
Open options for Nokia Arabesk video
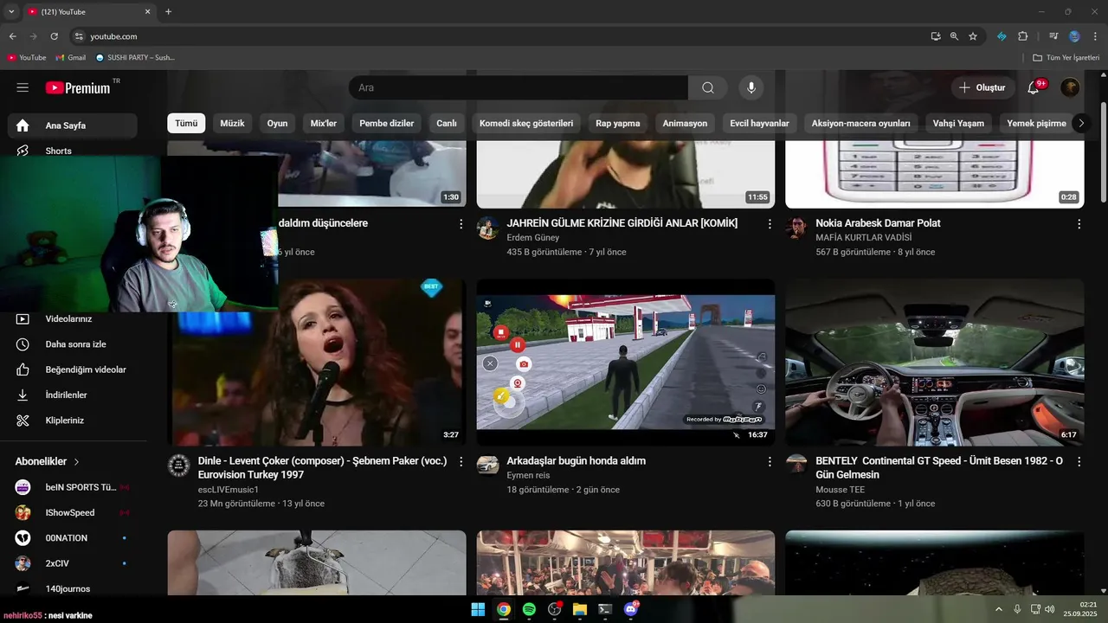click(x=1079, y=224)
